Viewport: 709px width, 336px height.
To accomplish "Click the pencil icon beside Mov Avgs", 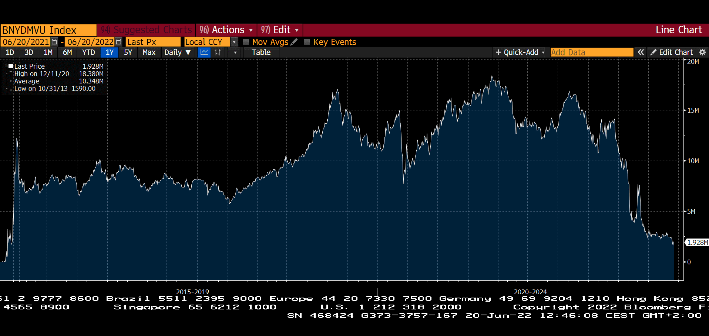I will tap(294, 42).
